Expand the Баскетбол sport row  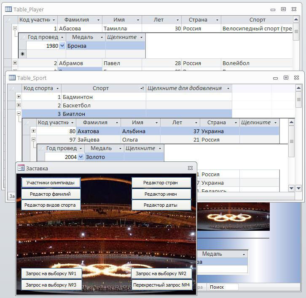pyautogui.click(x=19, y=105)
